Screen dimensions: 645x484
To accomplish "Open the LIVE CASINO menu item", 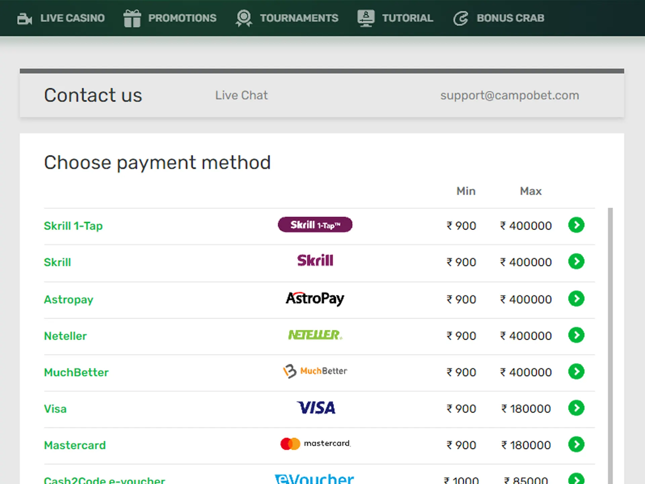I will 73,18.
